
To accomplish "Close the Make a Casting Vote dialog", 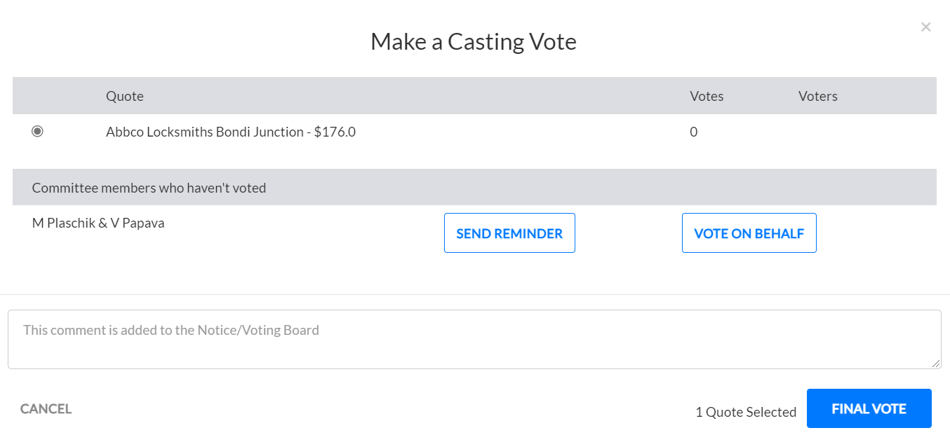I will pos(925,27).
